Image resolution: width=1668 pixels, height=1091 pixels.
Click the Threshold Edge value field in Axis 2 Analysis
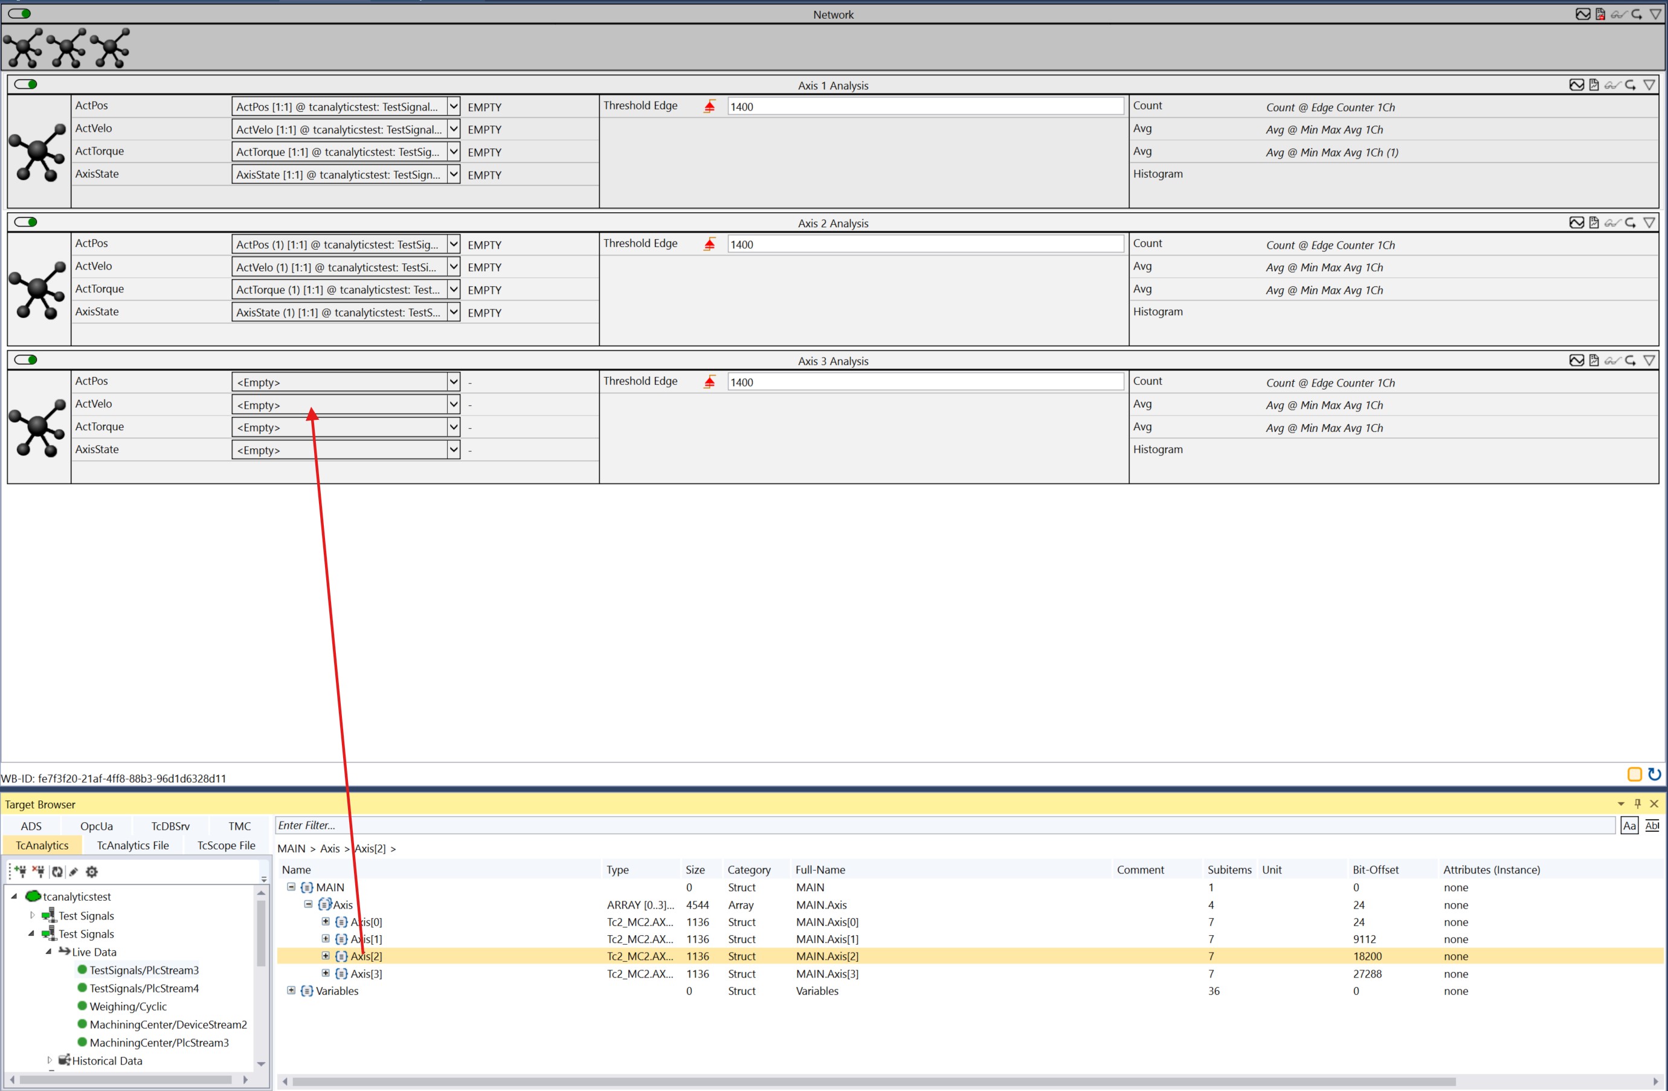tap(925, 244)
